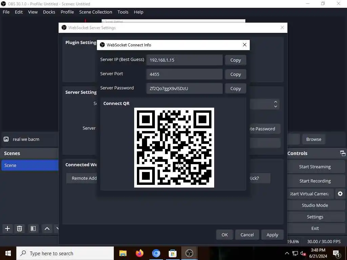The image size is (347, 260).
Task: Copy the Server Port value 4455
Action: [236, 74]
